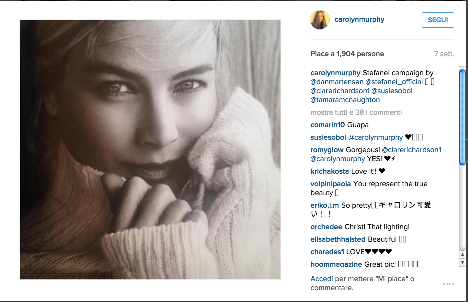Screen dimensions: 468x302
Task: Click the scrollbar up arrow
Action: [462, 255]
